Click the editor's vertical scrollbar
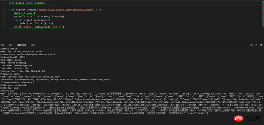The image size is (264, 125). (263, 14)
